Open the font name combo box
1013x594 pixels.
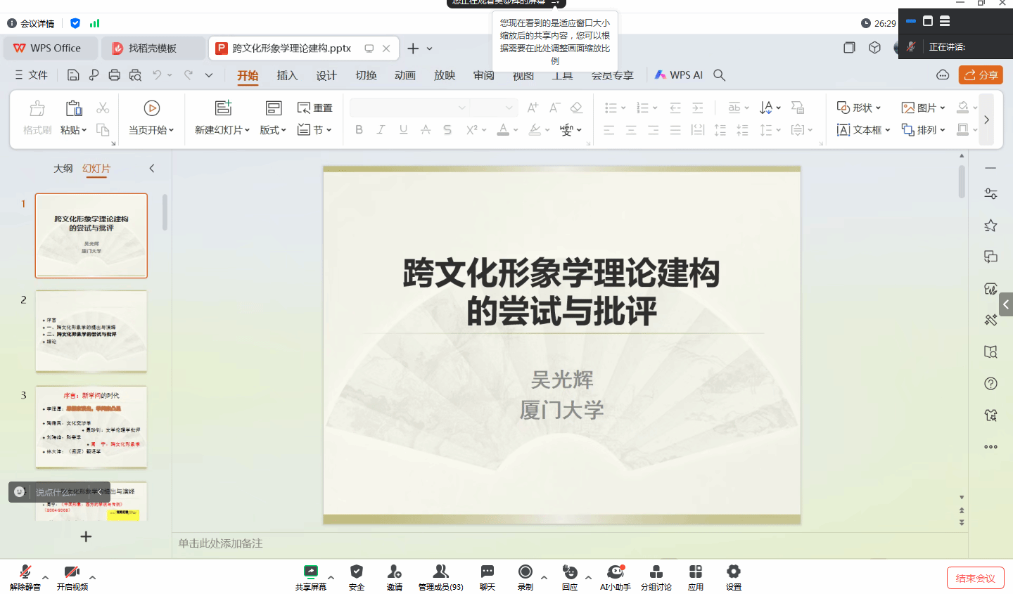pos(409,108)
